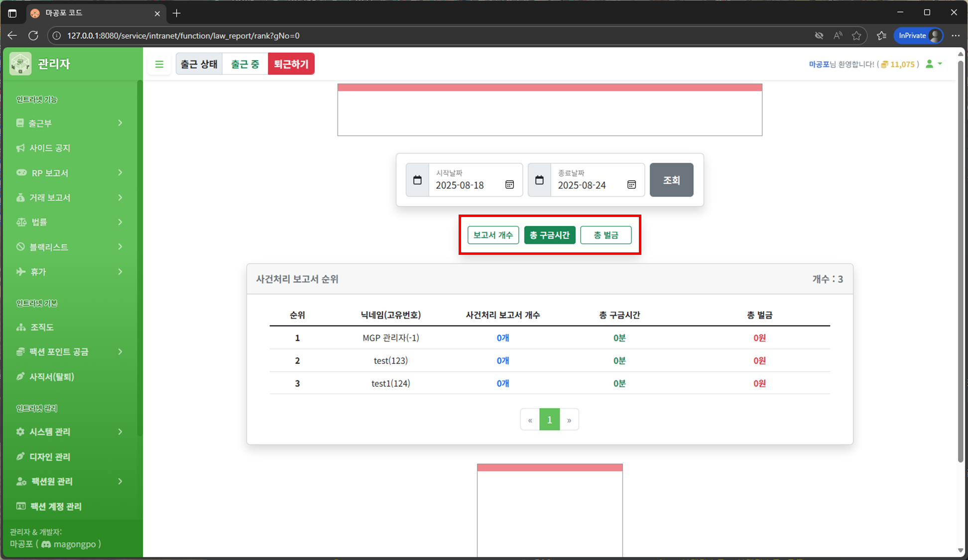Click the next page » button

[569, 420]
